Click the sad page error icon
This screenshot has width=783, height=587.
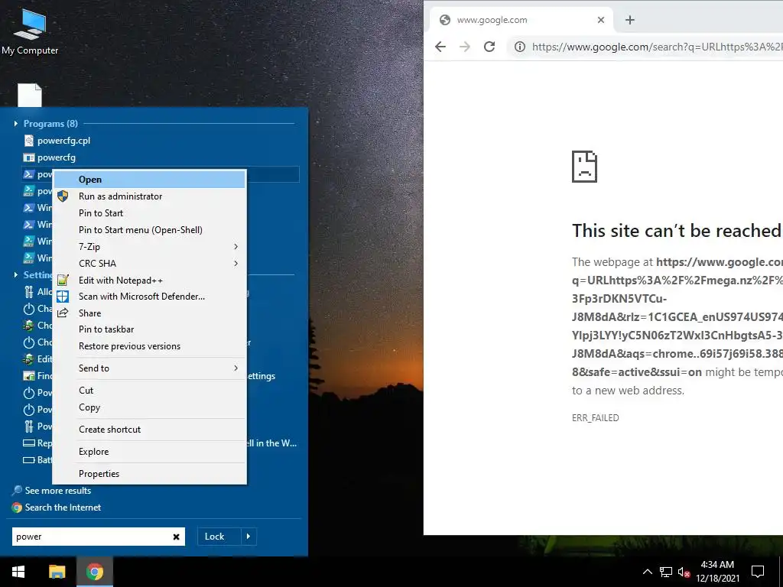click(584, 167)
